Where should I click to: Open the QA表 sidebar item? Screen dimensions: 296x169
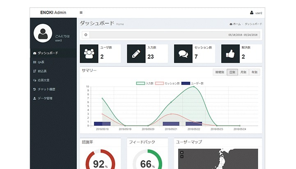(53, 62)
